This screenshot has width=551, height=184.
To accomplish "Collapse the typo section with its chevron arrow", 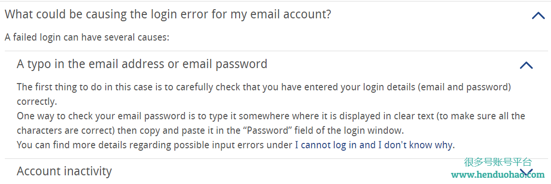I will 526,65.
